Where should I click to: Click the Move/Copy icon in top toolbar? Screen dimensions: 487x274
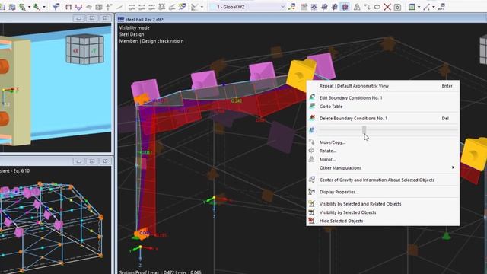pyautogui.click(x=367, y=7)
